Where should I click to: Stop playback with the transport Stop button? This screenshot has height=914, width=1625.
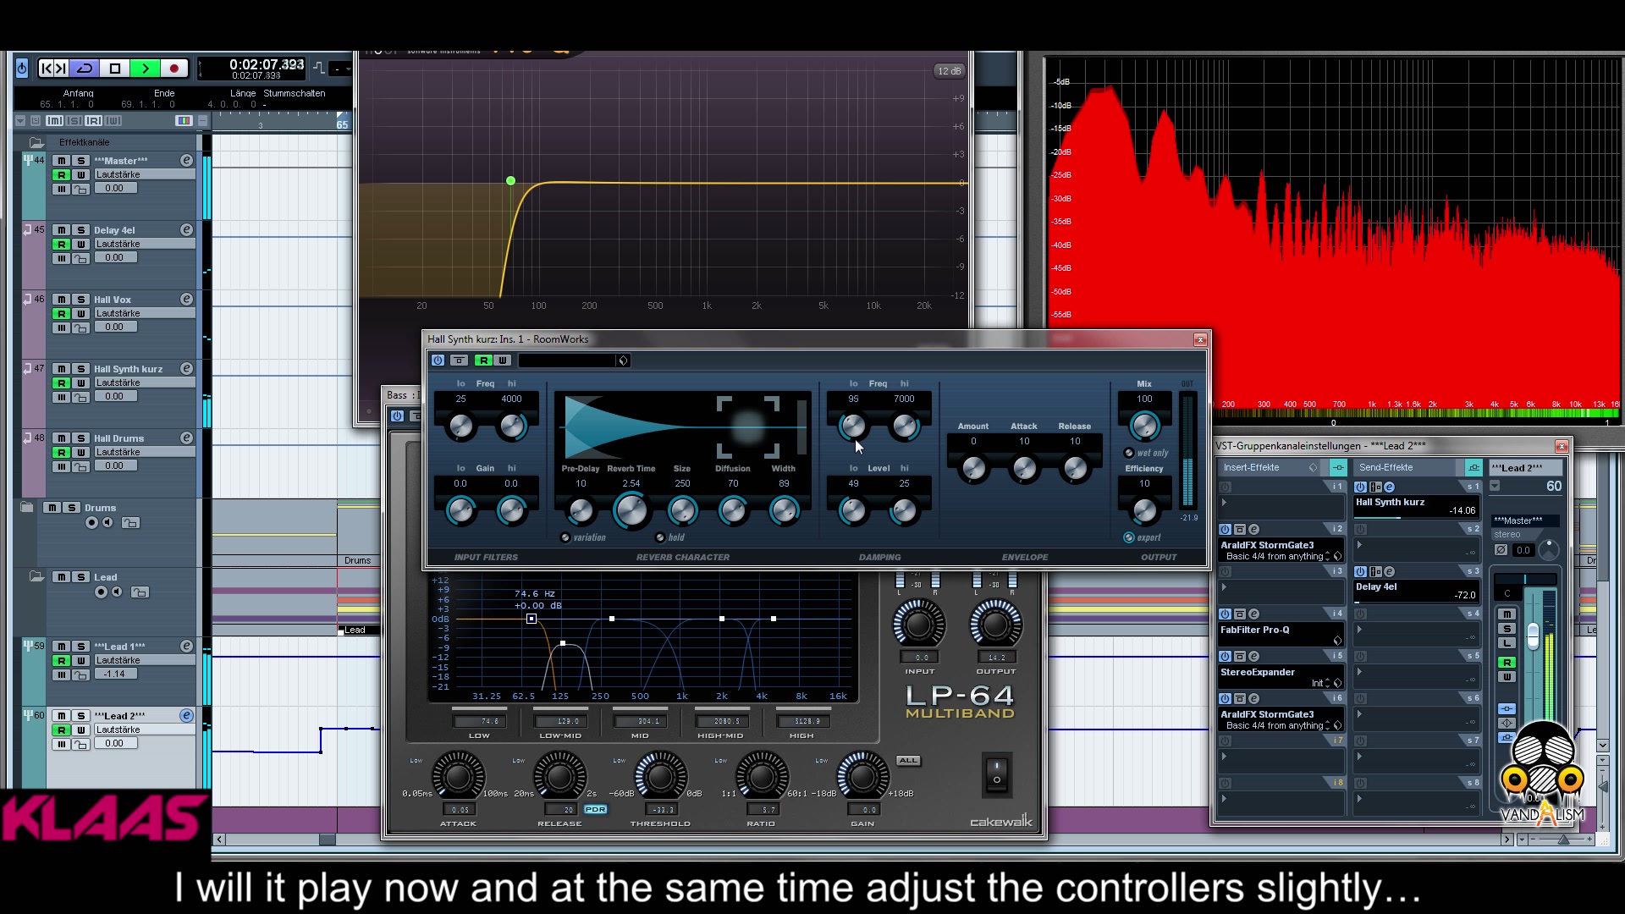(x=115, y=69)
